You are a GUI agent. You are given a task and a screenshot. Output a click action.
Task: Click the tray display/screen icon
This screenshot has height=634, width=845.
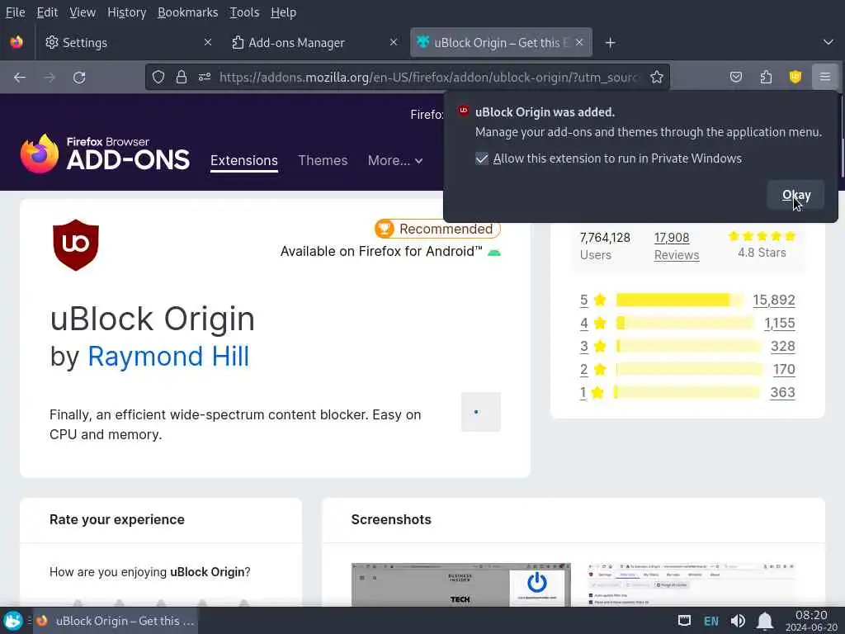coord(684,621)
